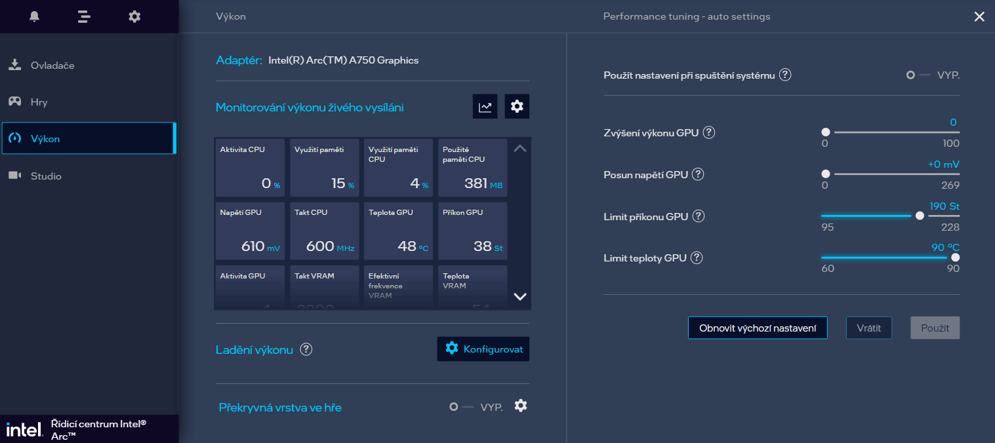This screenshot has width=995, height=443.
Task: Open live performance chart graph icon
Action: (485, 106)
